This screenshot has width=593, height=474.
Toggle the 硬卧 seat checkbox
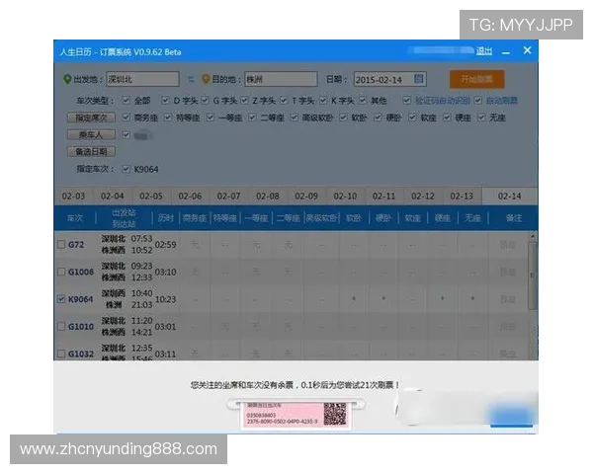click(x=378, y=118)
